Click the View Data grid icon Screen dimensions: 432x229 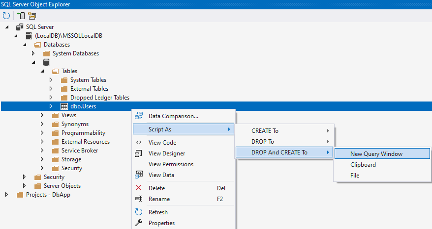[x=139, y=175]
